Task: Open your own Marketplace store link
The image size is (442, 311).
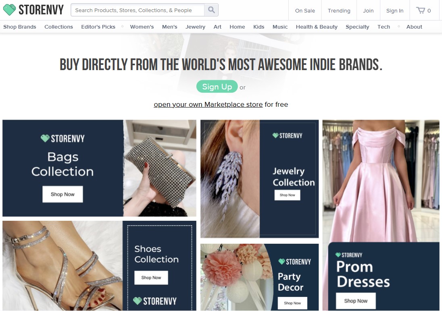Action: point(208,104)
